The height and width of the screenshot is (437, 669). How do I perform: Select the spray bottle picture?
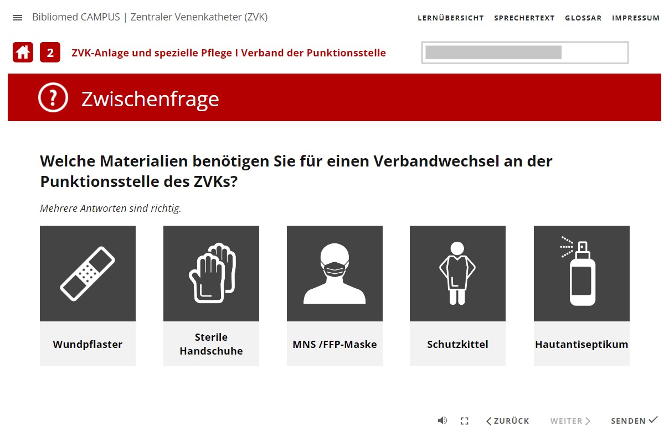click(581, 273)
